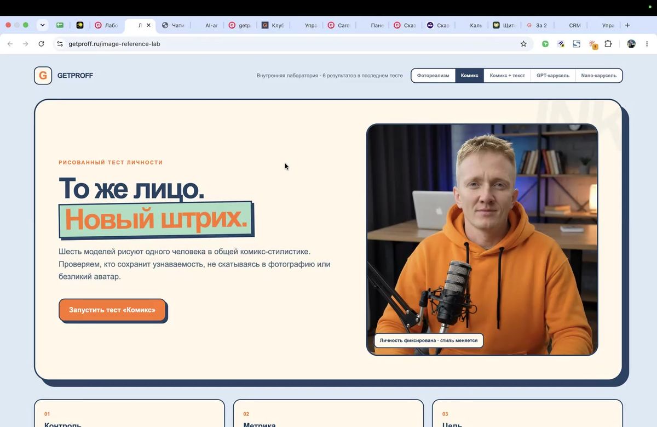Go back using the browser back arrow

10,44
